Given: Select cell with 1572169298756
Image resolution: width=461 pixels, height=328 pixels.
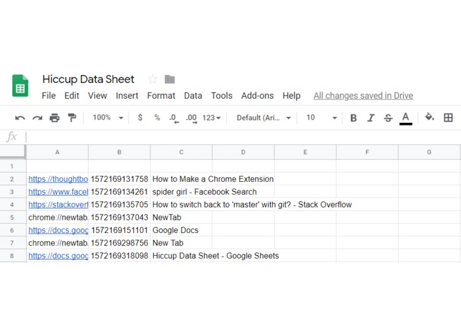Looking at the screenshot, I should tap(119, 243).
